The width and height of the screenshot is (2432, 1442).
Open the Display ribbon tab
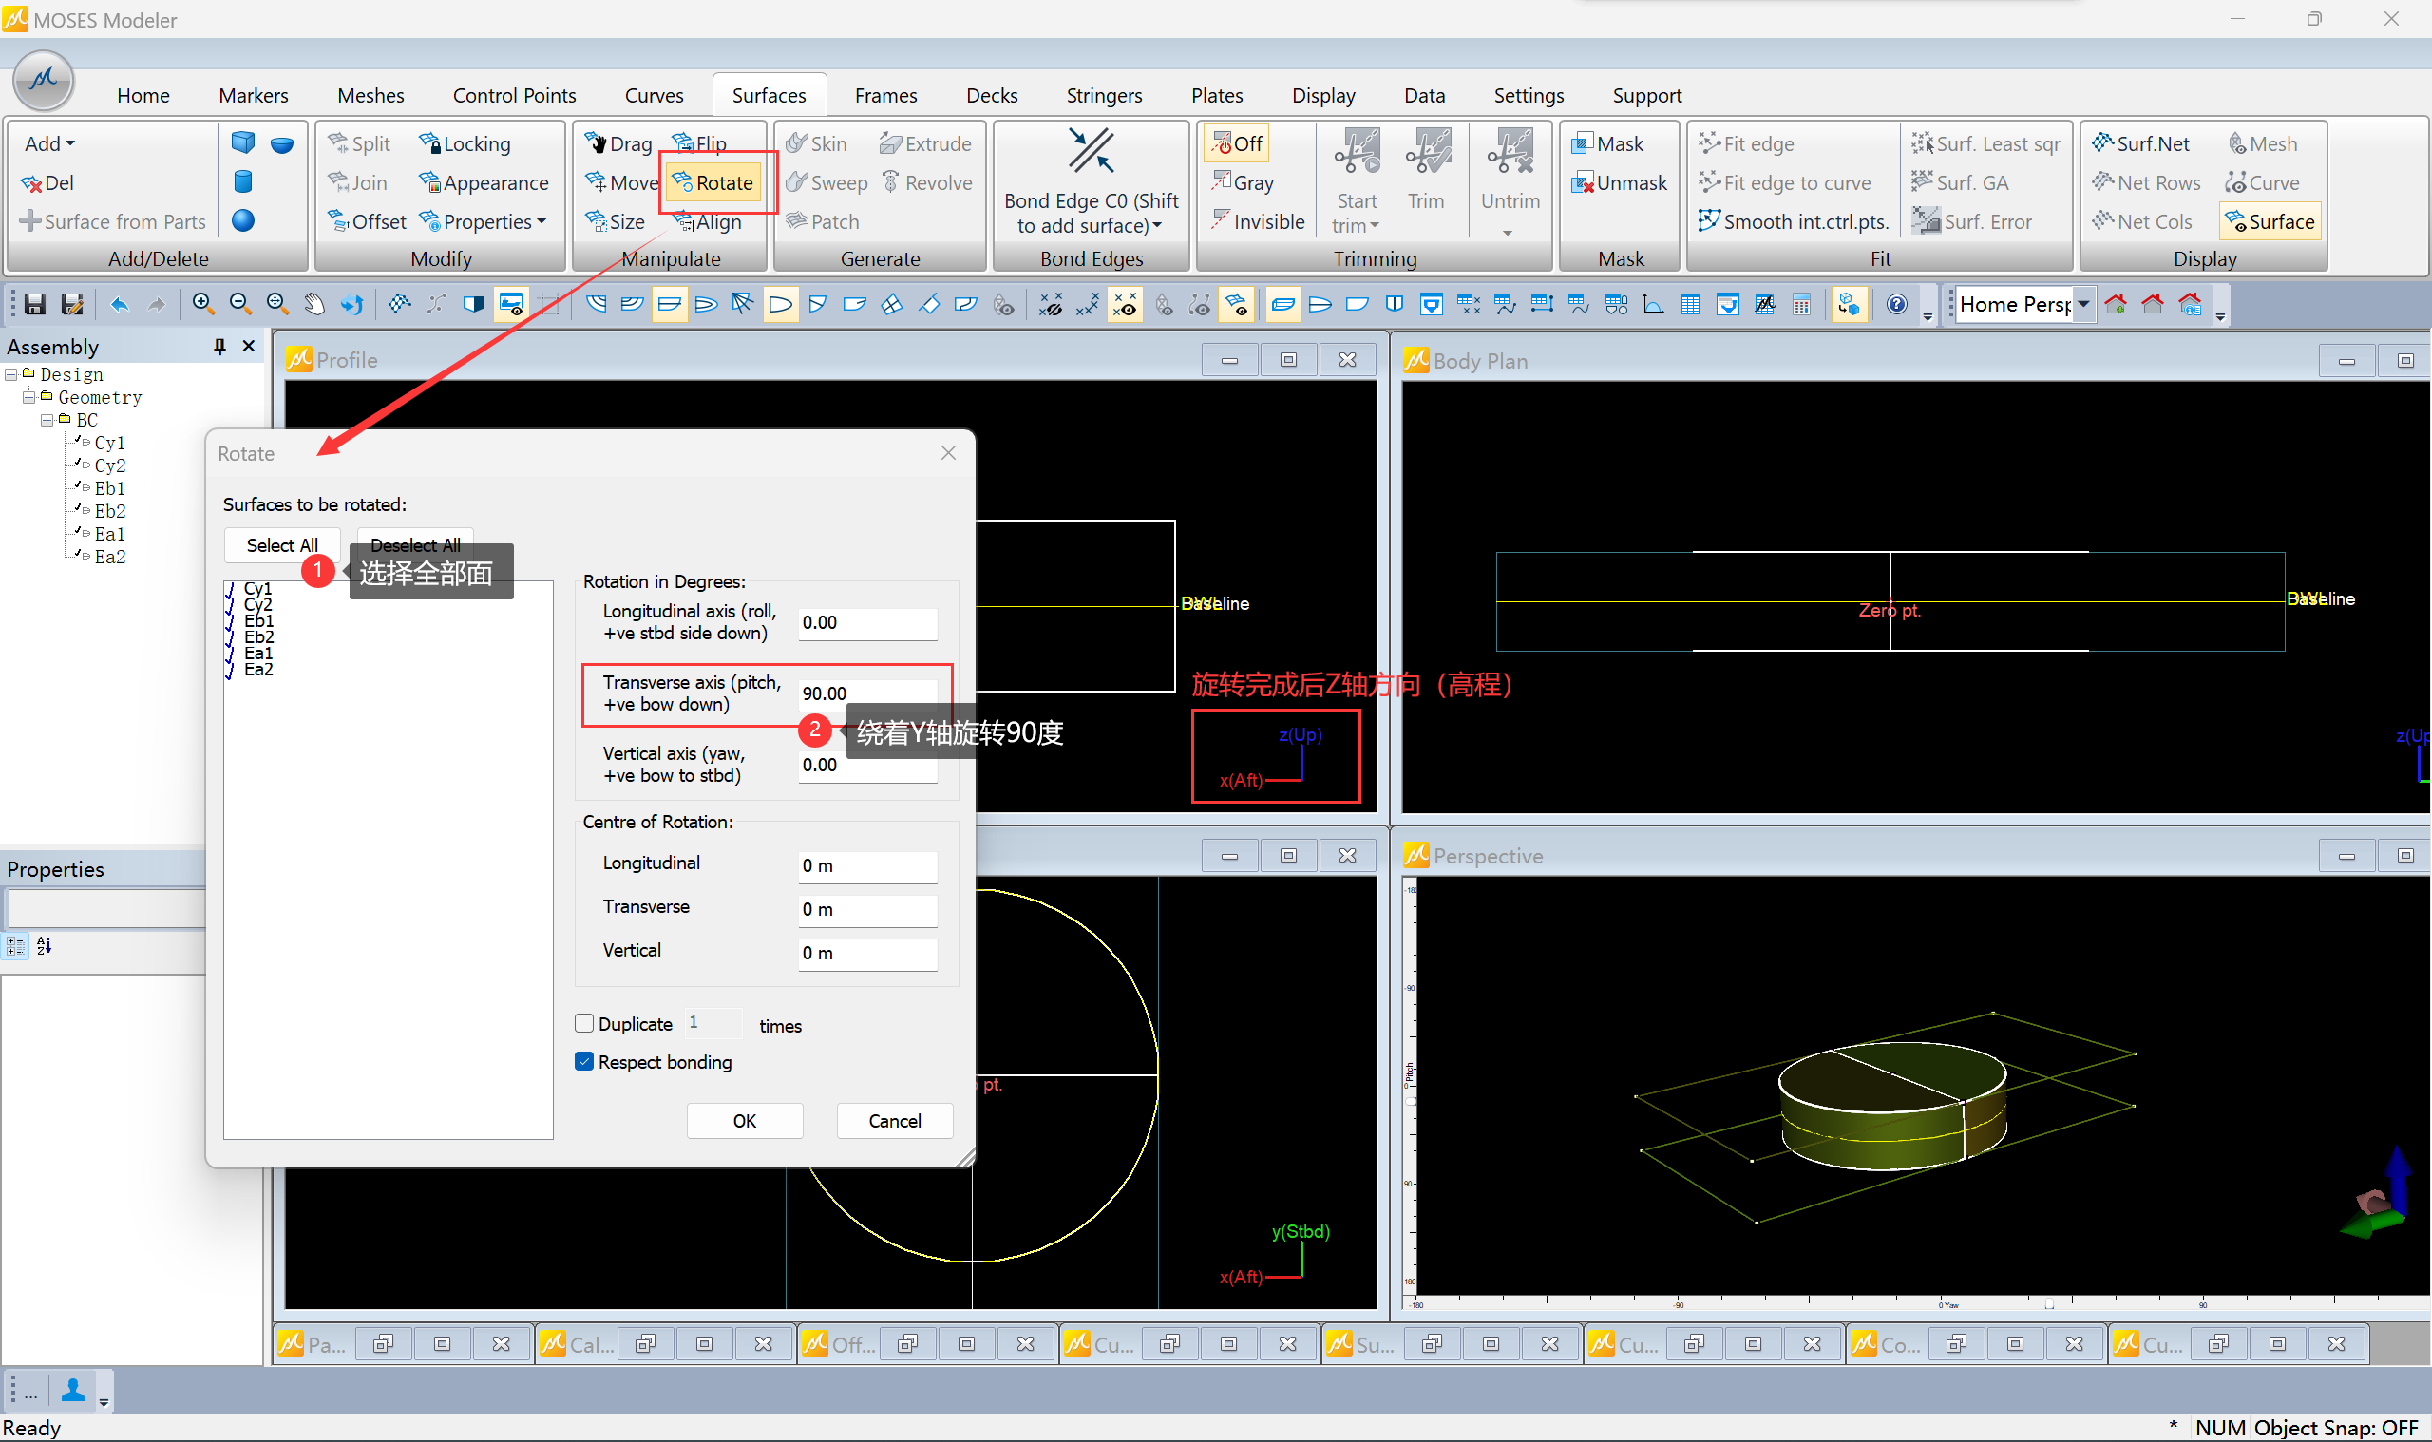[1322, 95]
